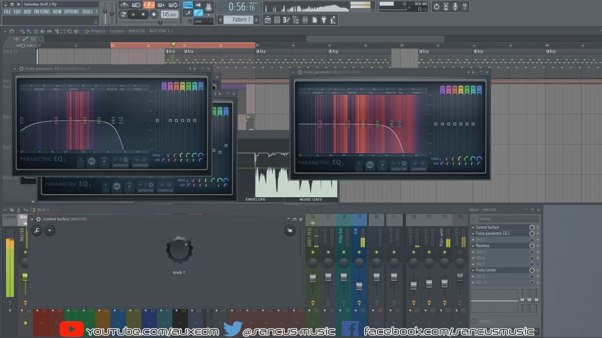Viewport: 602px width, 338px height.
Task: Click the browser toolbar icon
Action: pyautogui.click(x=296, y=20)
